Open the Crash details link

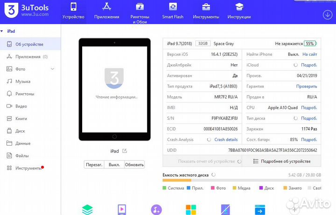pos(226,140)
